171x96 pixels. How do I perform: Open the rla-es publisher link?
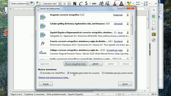tap(120, 33)
